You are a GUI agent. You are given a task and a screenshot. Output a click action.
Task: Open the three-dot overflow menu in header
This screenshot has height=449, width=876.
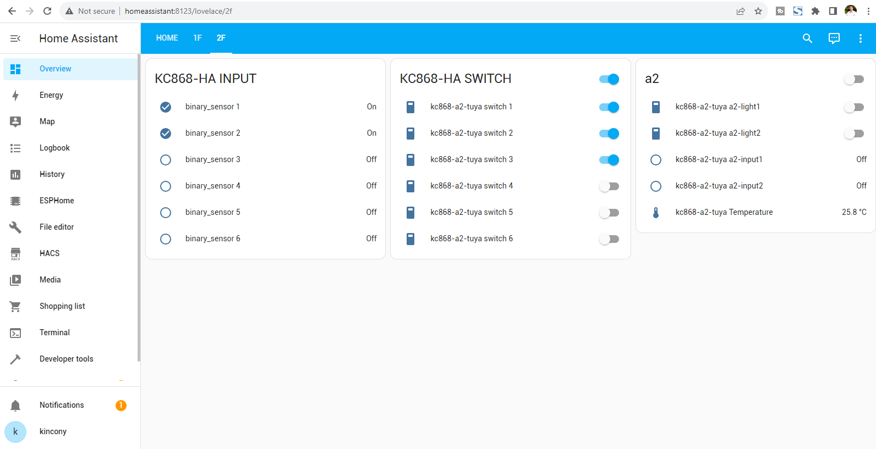[861, 38]
